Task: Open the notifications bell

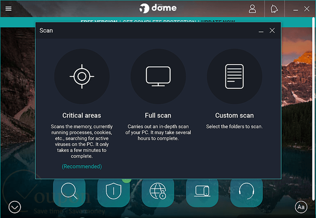Action: pyautogui.click(x=274, y=9)
